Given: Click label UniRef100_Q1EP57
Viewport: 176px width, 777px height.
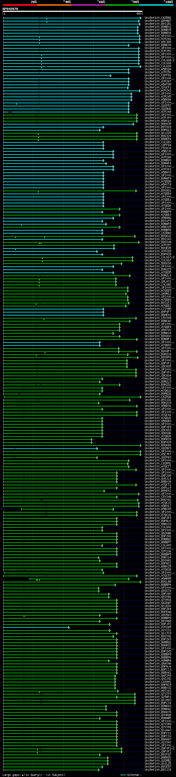Looking at the screenshot, I should 158,106.
